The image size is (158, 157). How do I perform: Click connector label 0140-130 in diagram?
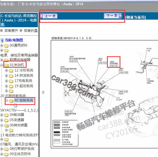pyautogui.click(x=114, y=66)
